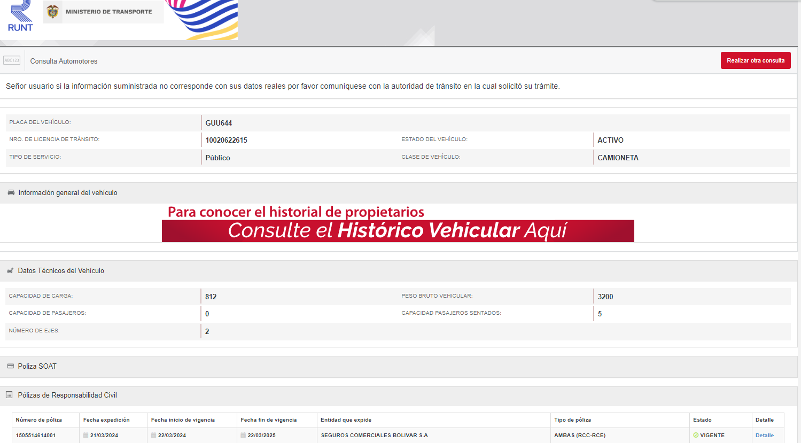
Task: Expand the Poliza SOAT section
Action: (37, 367)
